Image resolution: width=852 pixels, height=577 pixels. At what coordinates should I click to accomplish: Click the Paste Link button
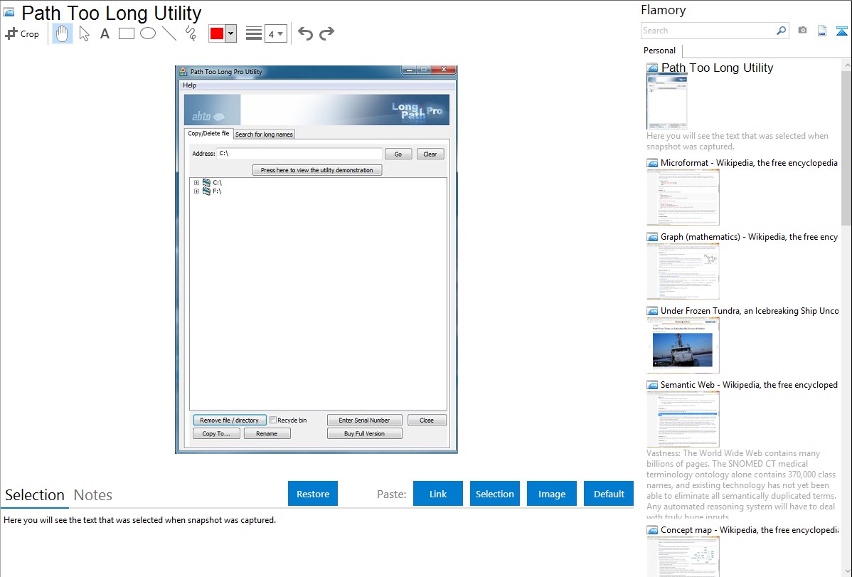[438, 494]
